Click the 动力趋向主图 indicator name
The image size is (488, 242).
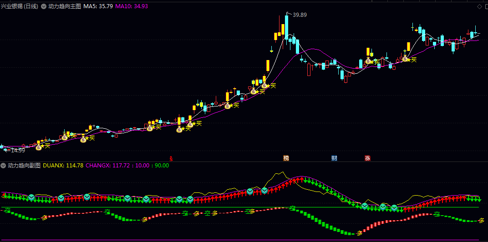[64, 7]
